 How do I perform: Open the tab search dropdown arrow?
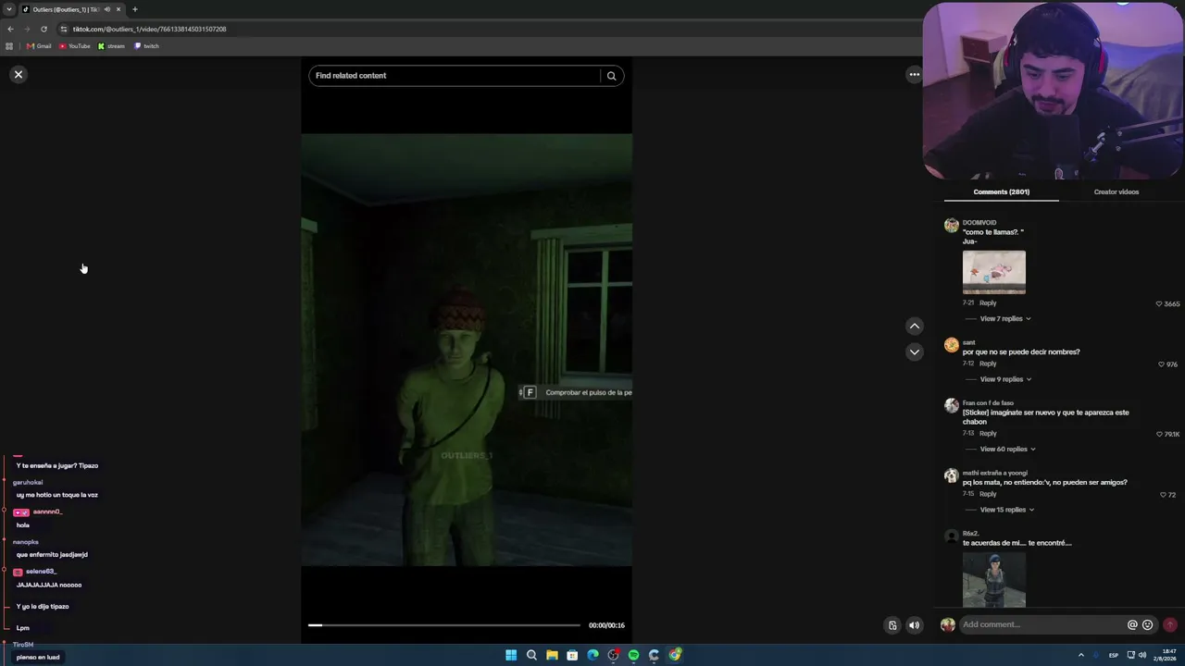(9, 9)
